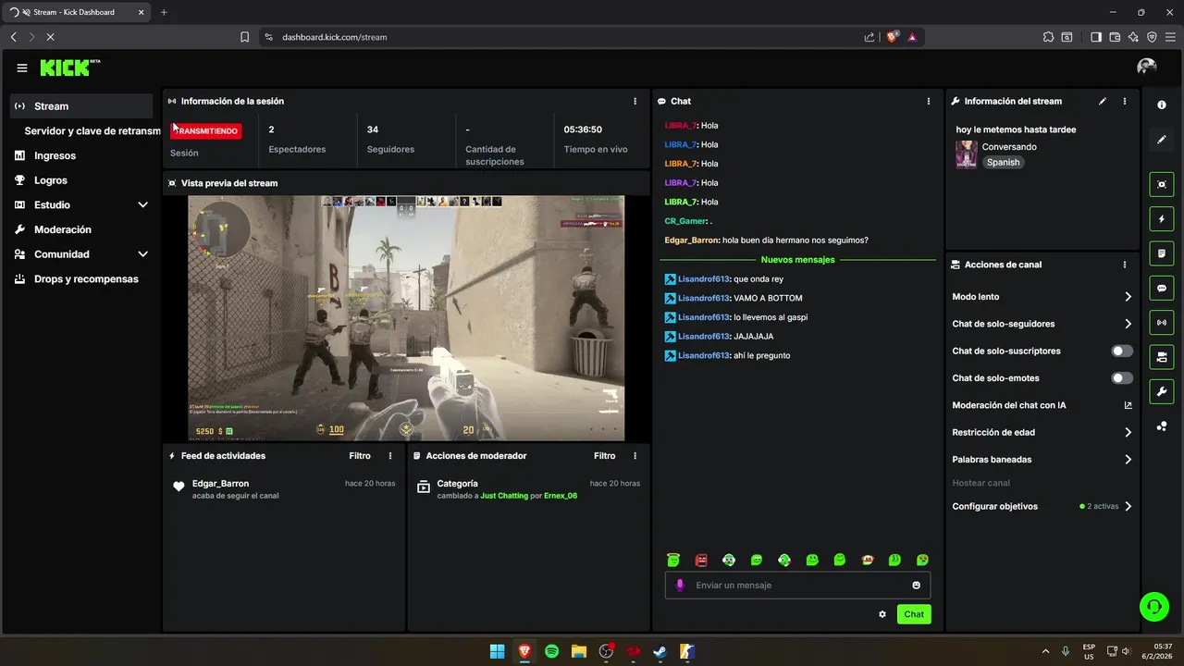Open Acciones de canal three-dot menu
Viewport: 1184px width, 666px height.
point(1125,265)
